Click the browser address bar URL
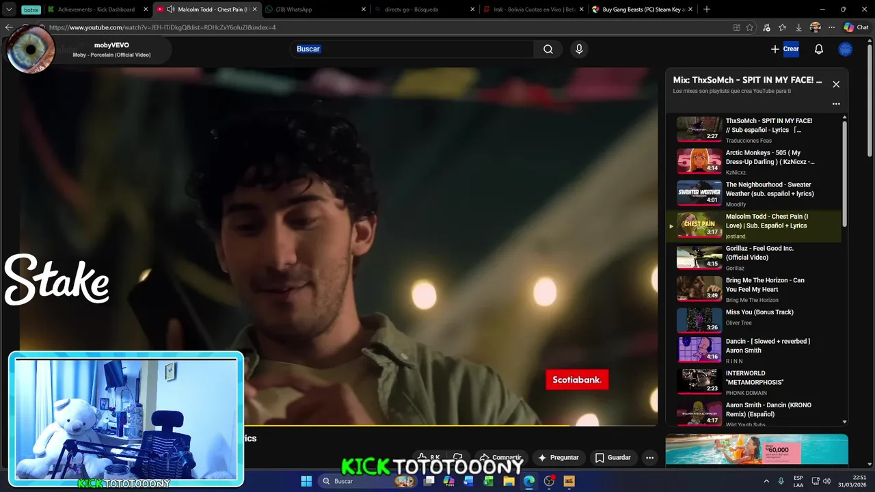This screenshot has width=875, height=492. 162,27
